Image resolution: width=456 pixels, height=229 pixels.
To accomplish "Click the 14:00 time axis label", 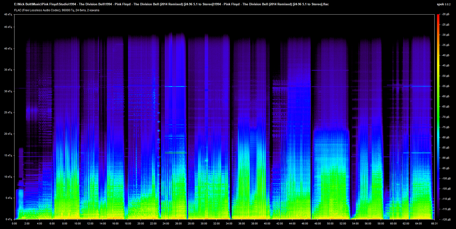I will pyautogui.click(x=103, y=224).
